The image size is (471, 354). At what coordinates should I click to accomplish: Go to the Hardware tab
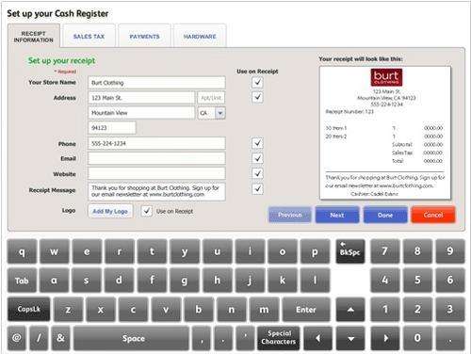click(200, 36)
